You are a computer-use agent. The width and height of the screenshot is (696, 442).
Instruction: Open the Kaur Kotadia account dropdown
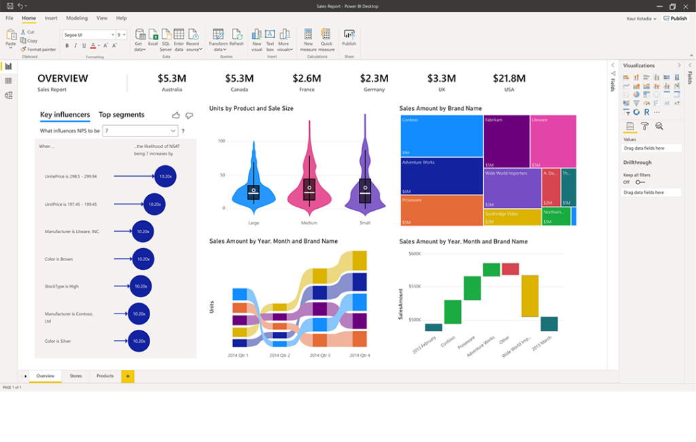(x=642, y=18)
